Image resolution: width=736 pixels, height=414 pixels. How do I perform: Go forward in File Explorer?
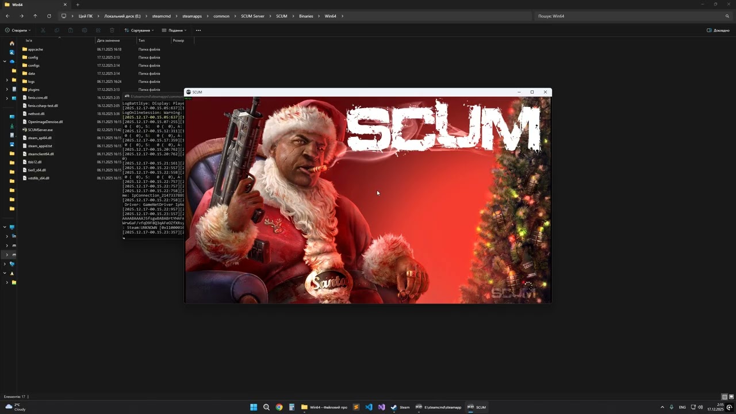click(21, 16)
